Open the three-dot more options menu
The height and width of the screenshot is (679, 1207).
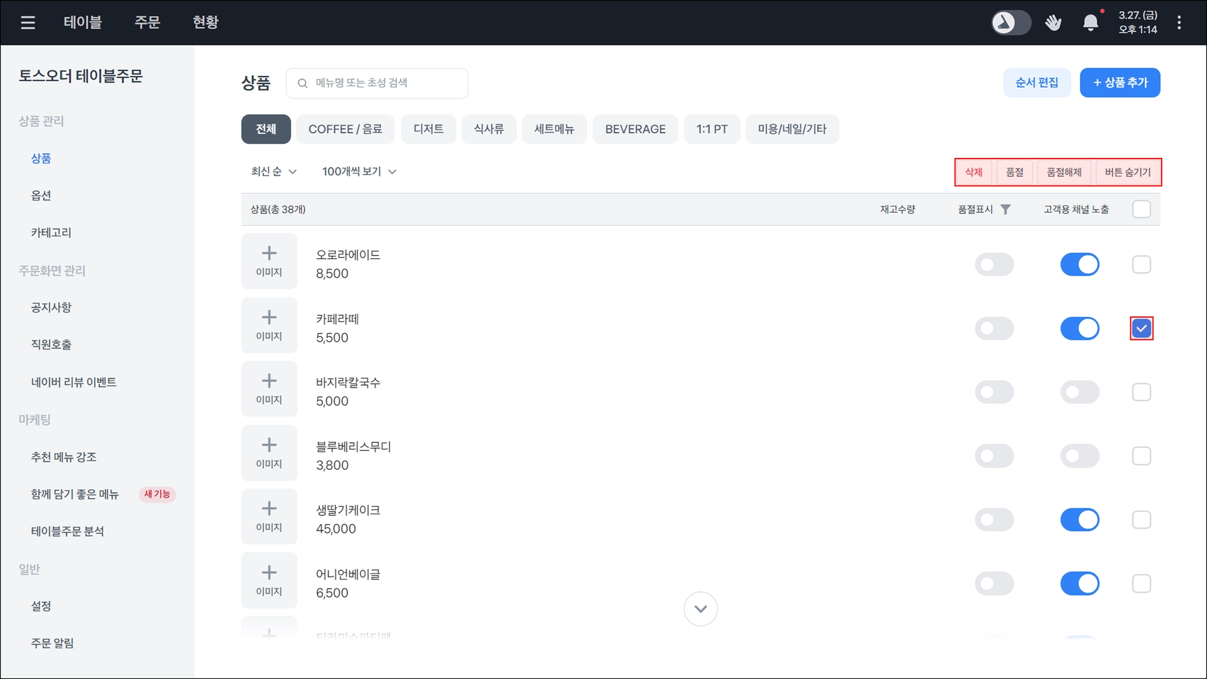coord(1179,22)
